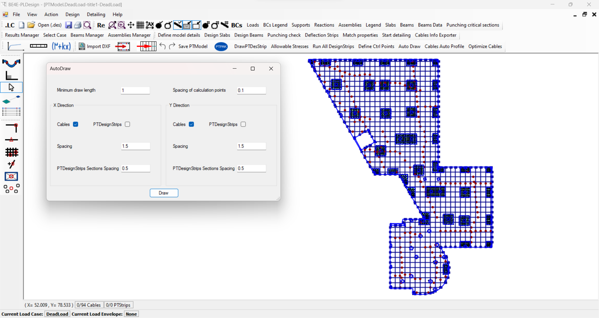This screenshot has width=599, height=318.
Task: Open the Help menu
Action: 118,14
